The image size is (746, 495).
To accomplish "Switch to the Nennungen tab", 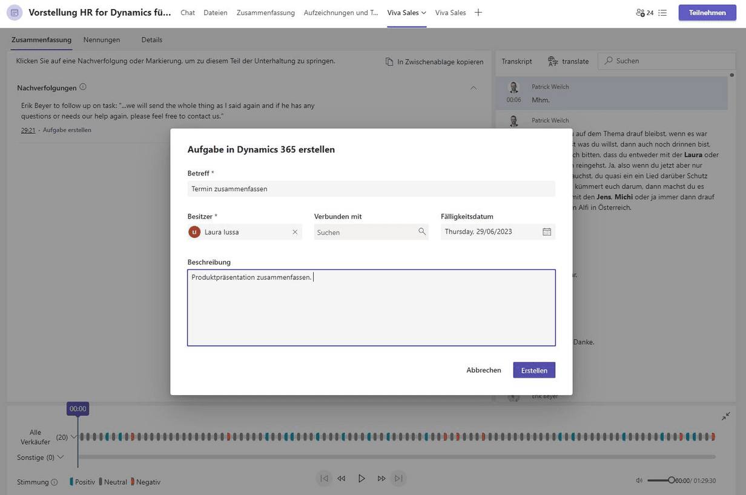I will (102, 40).
